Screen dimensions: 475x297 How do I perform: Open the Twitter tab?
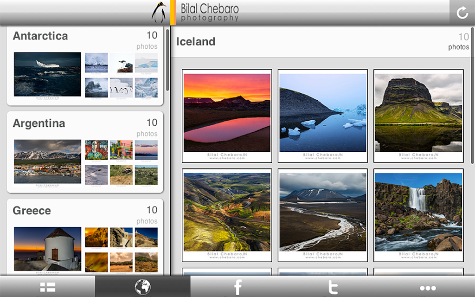[x=333, y=287]
